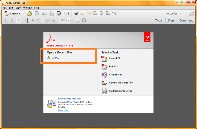Click the 100% zoom value field
Image resolution: width=197 pixels, height=129 pixels.
pyautogui.click(x=62, y=21)
